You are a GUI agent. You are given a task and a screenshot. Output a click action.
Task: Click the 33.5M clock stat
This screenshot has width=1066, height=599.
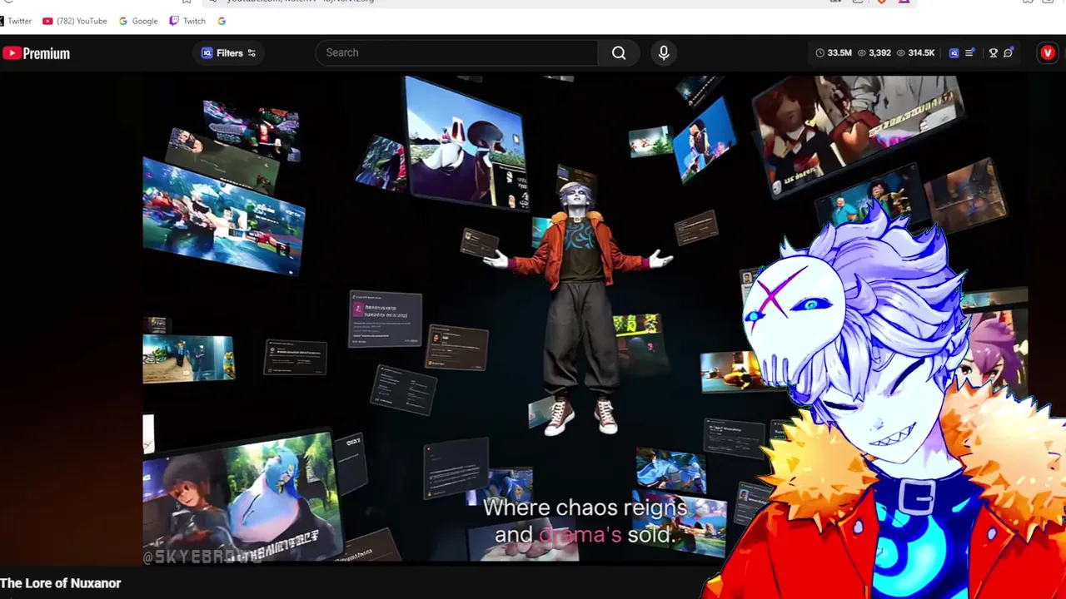tap(833, 52)
